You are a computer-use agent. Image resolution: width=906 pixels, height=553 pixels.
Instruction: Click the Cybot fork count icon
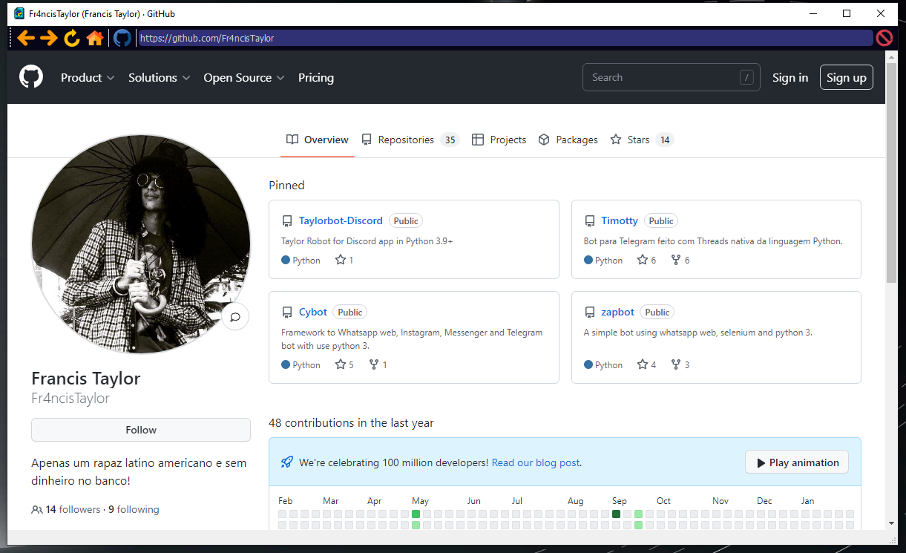(x=374, y=364)
